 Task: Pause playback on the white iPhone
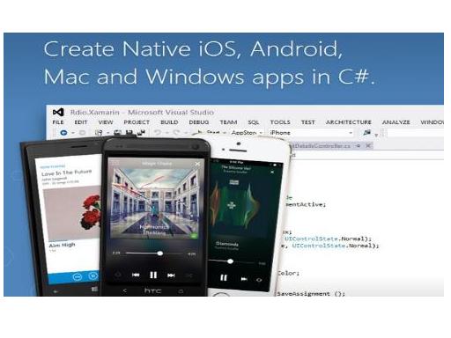(224, 277)
